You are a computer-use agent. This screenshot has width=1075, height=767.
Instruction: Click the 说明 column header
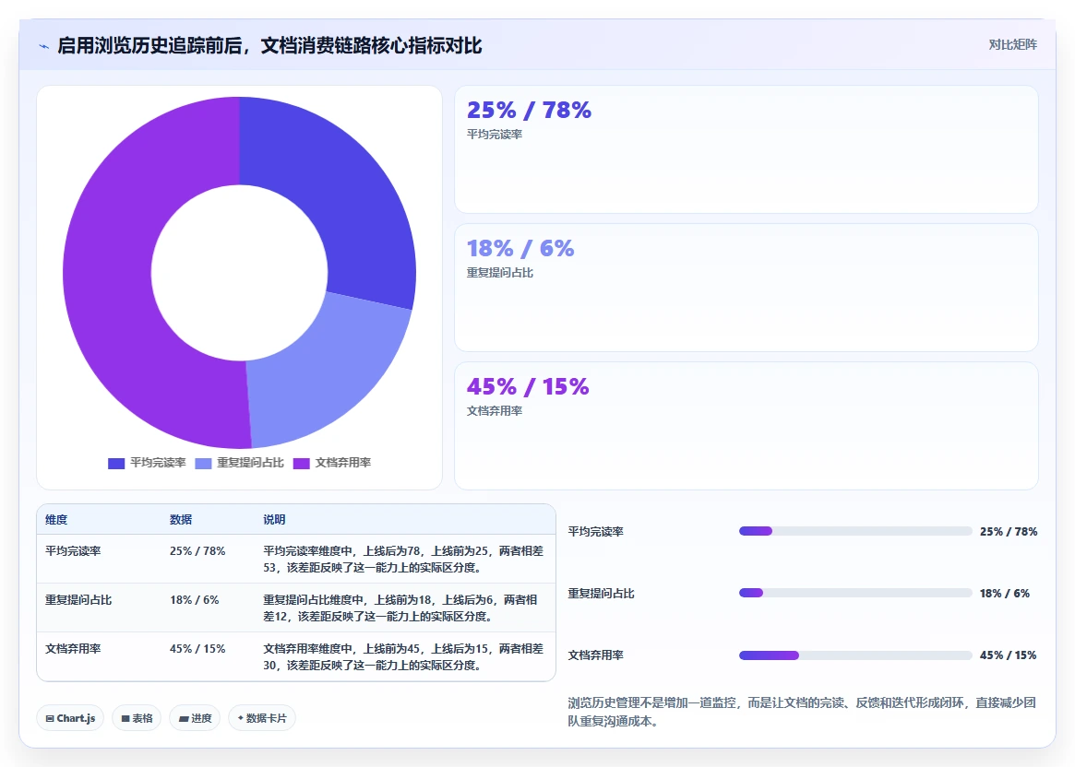[274, 520]
